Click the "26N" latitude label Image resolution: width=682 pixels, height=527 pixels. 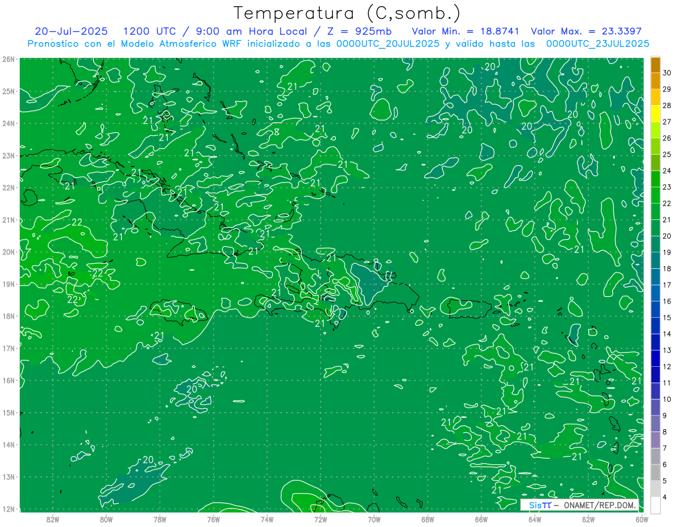(x=8, y=59)
